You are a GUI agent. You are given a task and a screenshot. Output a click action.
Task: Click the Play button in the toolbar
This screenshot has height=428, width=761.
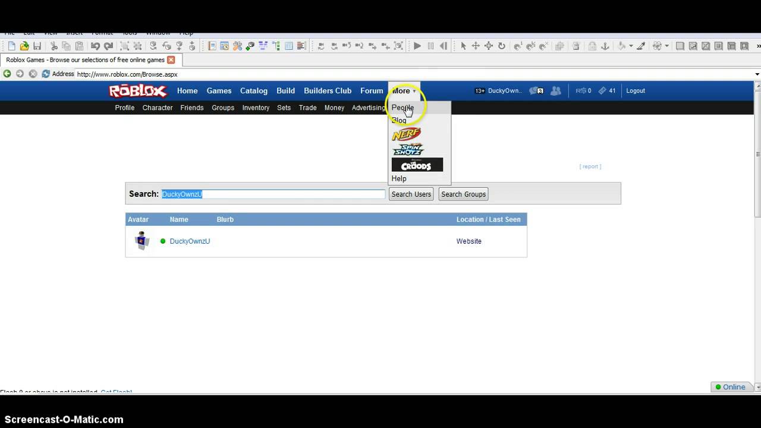click(417, 46)
